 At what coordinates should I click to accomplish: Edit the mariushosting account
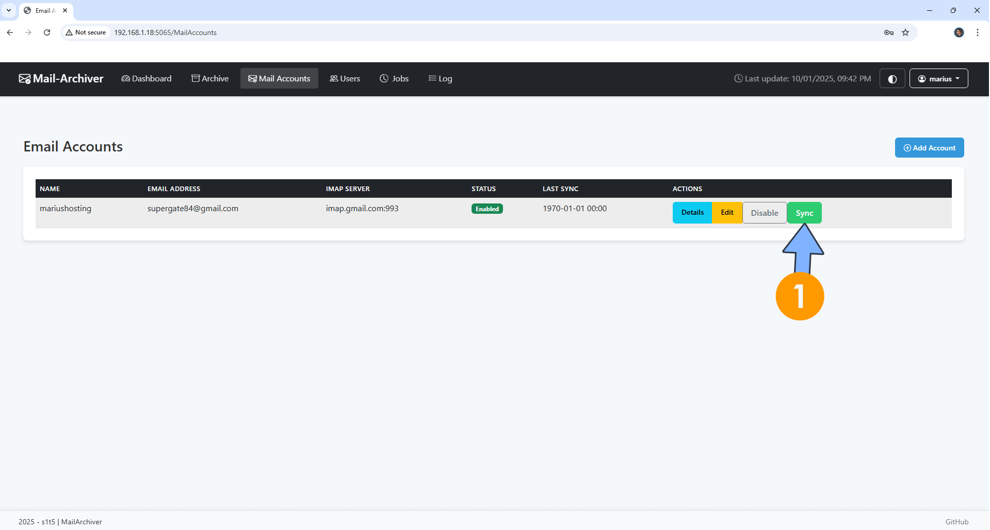pos(726,213)
